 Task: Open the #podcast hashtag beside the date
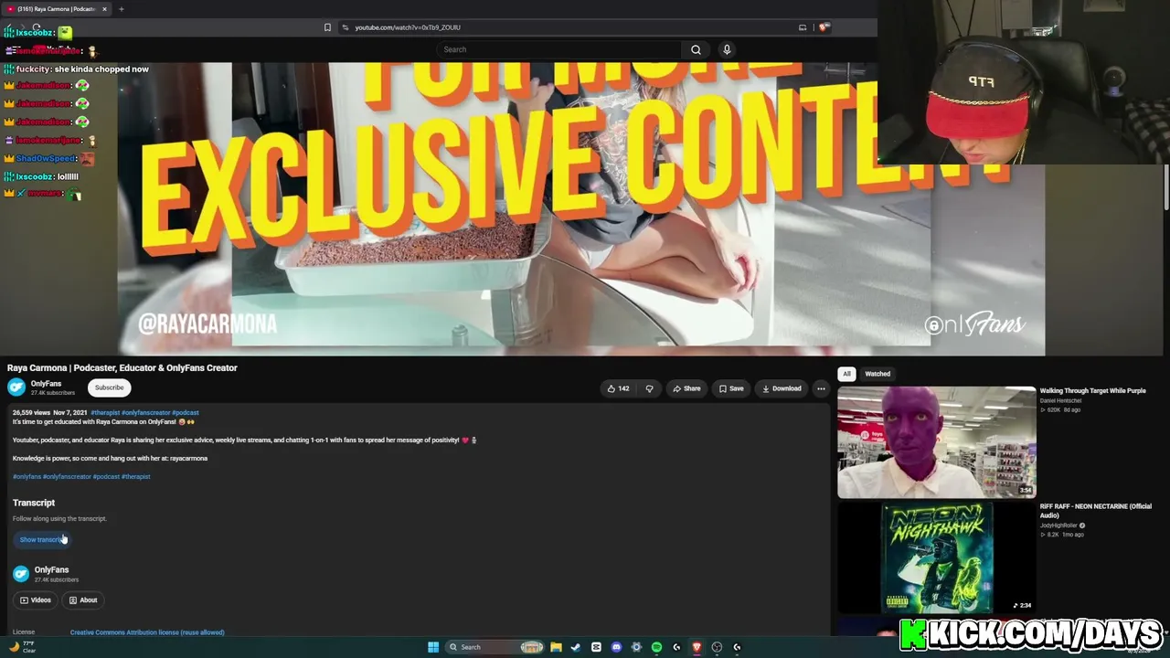[x=186, y=412]
